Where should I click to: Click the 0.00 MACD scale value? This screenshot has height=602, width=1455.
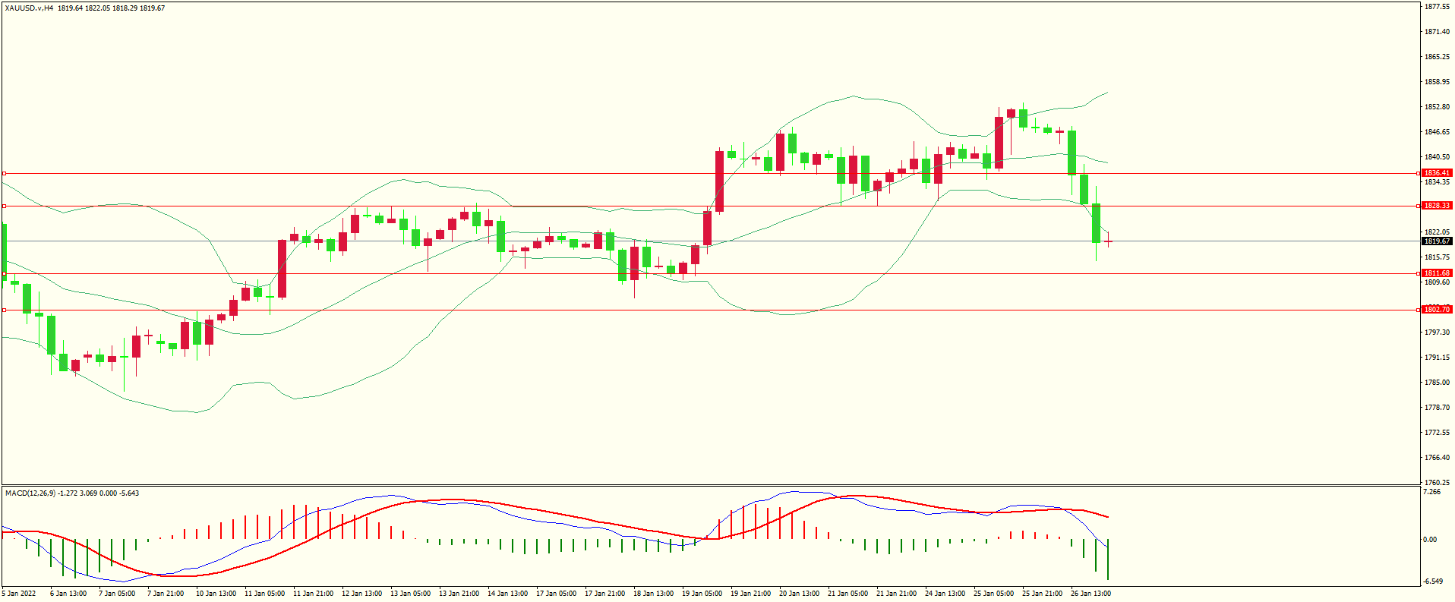pos(1431,540)
